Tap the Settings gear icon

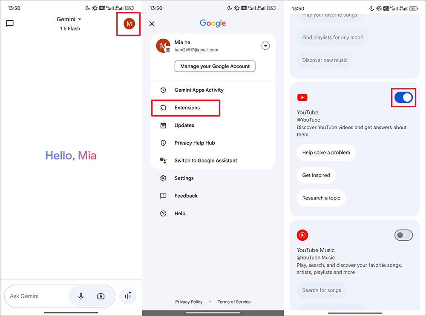pos(163,178)
